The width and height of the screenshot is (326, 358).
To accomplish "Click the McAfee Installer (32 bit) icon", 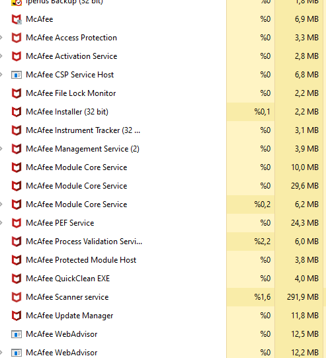I will (17, 112).
